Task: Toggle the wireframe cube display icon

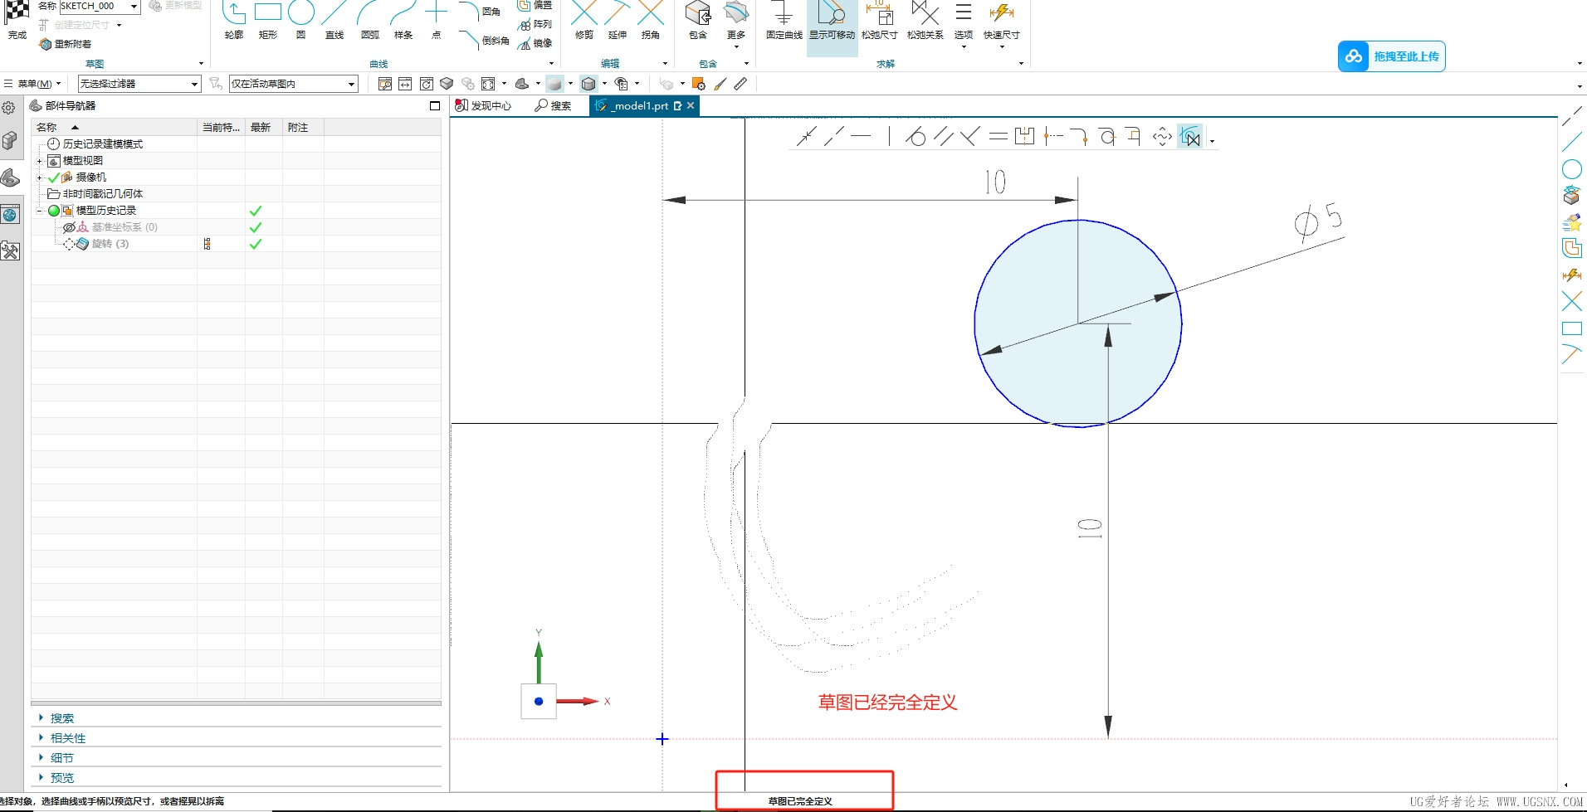Action: (x=588, y=84)
